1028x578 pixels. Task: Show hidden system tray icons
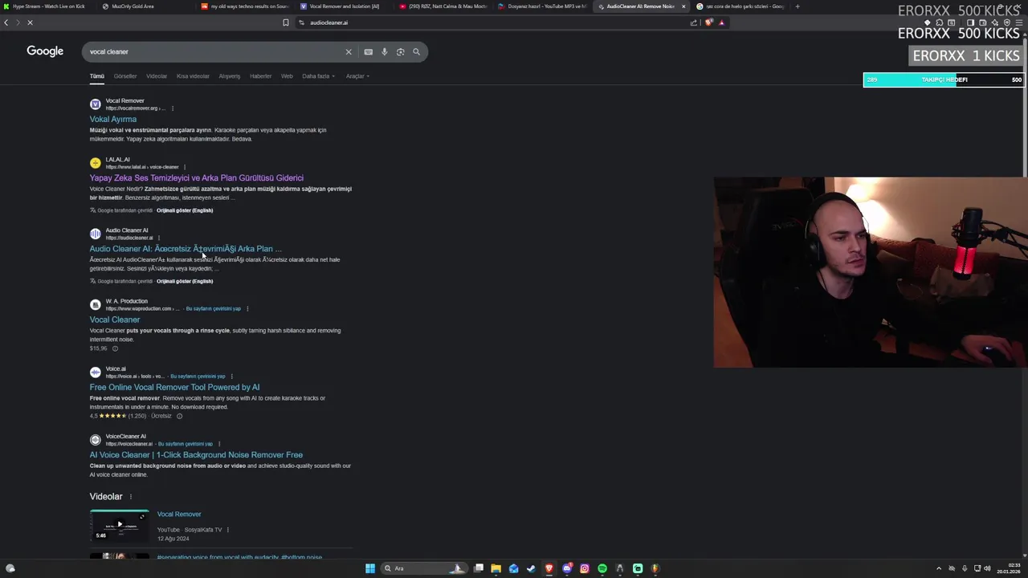tap(939, 568)
